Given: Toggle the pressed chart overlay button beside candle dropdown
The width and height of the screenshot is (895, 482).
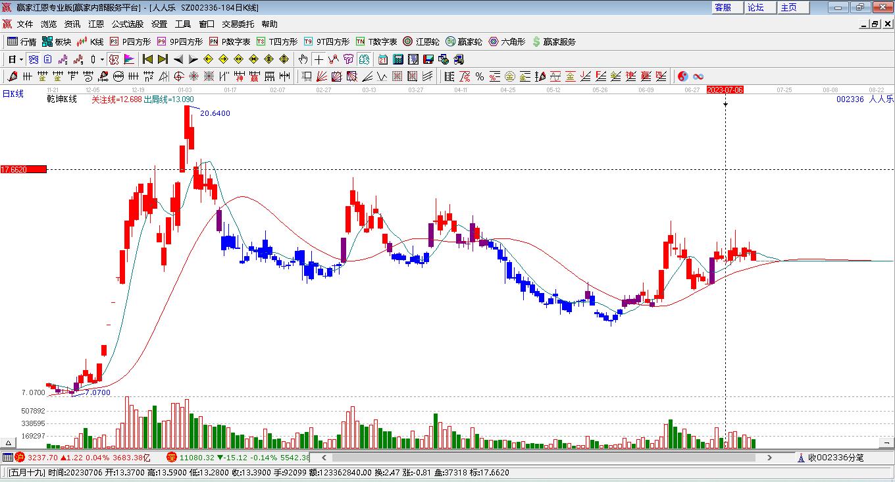Looking at the screenshot, I should (114, 59).
